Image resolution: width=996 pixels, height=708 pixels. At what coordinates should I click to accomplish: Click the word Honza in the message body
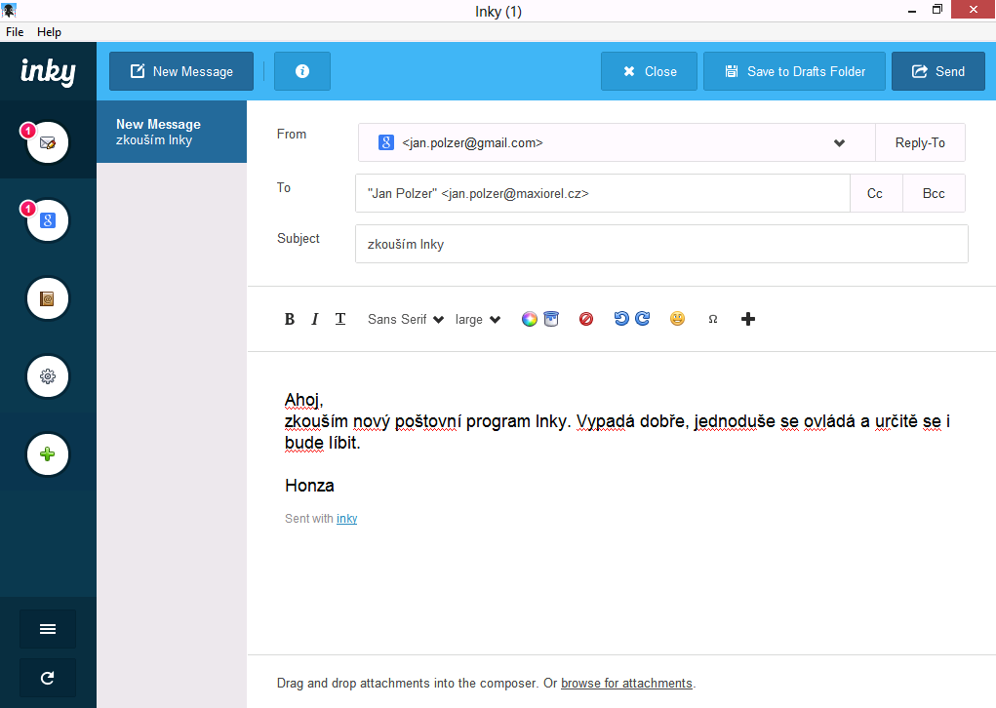click(309, 486)
